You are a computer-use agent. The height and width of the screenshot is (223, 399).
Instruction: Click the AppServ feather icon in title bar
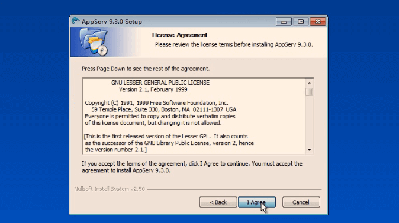(x=76, y=21)
